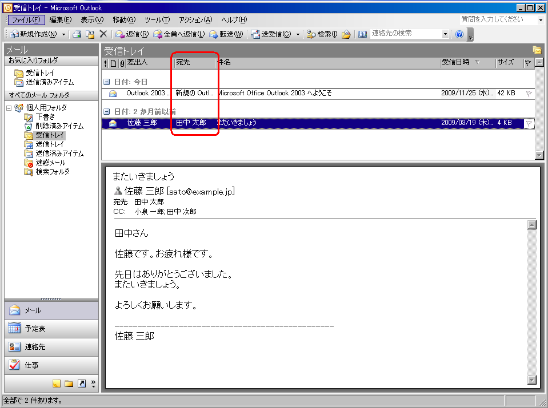The image size is (548, 408).
Task: Sort by the Flag Status column header
Action: click(x=528, y=63)
